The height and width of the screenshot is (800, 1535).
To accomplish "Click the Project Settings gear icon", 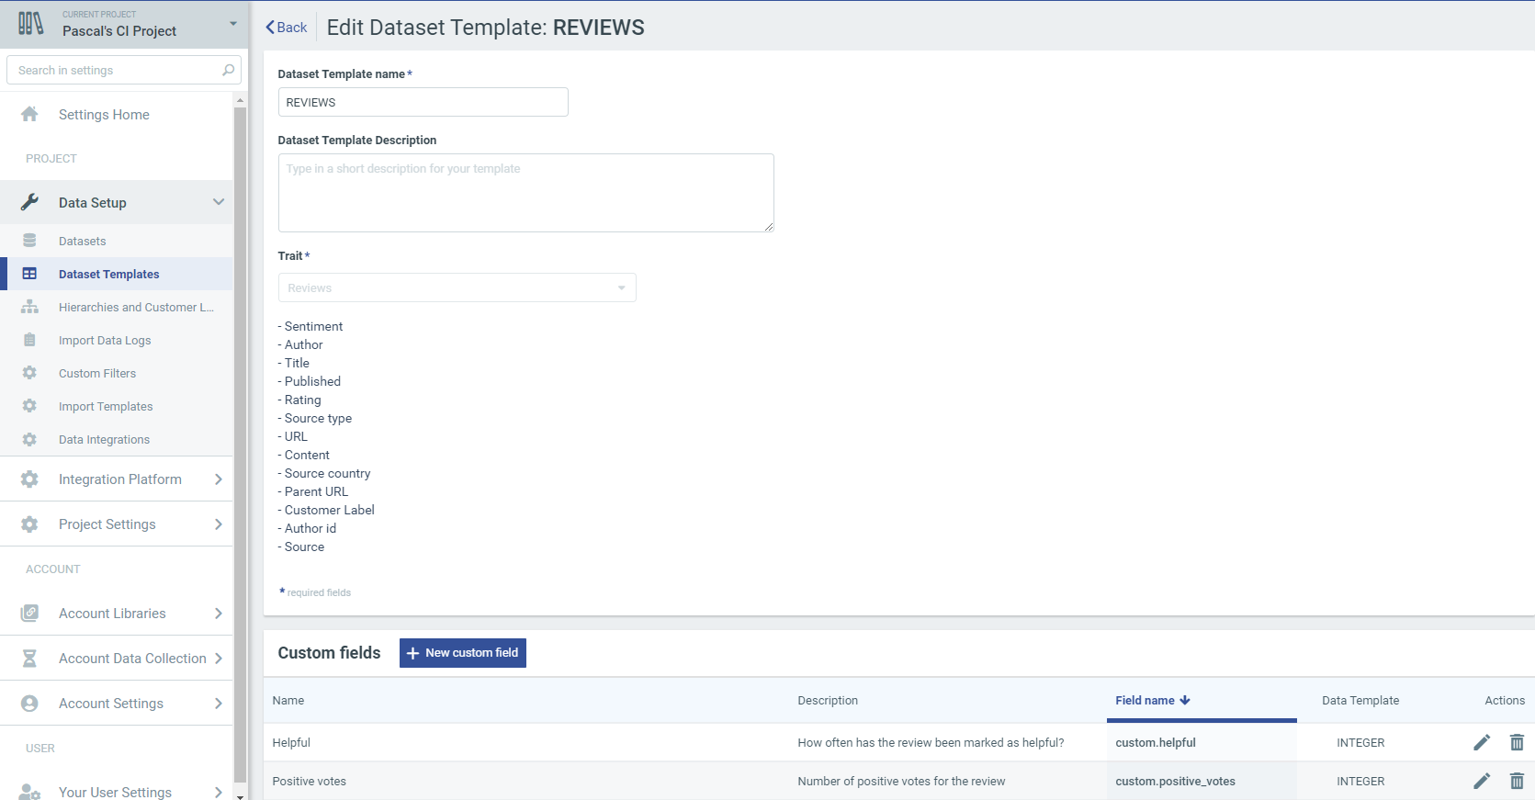I will [29, 524].
